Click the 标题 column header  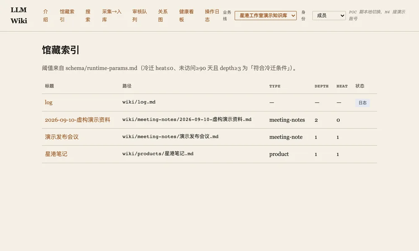49,86
